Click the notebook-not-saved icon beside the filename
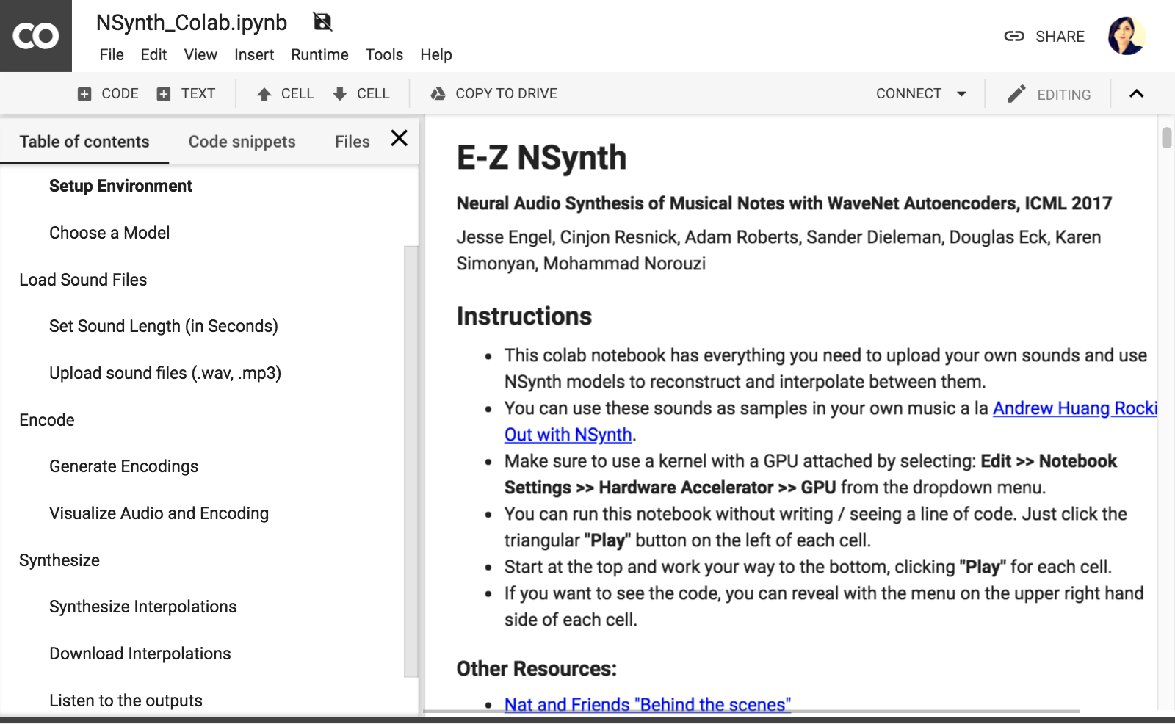This screenshot has height=724, width=1175. coord(322,22)
